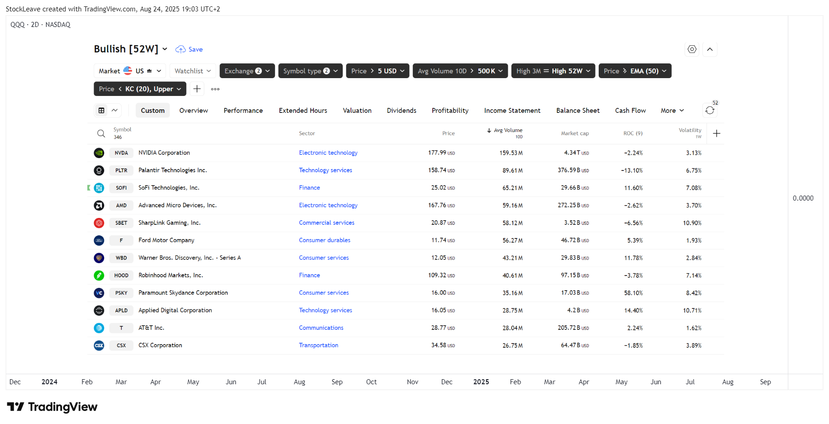Open NVIDIA's Electronic technology sector link
Screen dimensions: 829x424
328,153
